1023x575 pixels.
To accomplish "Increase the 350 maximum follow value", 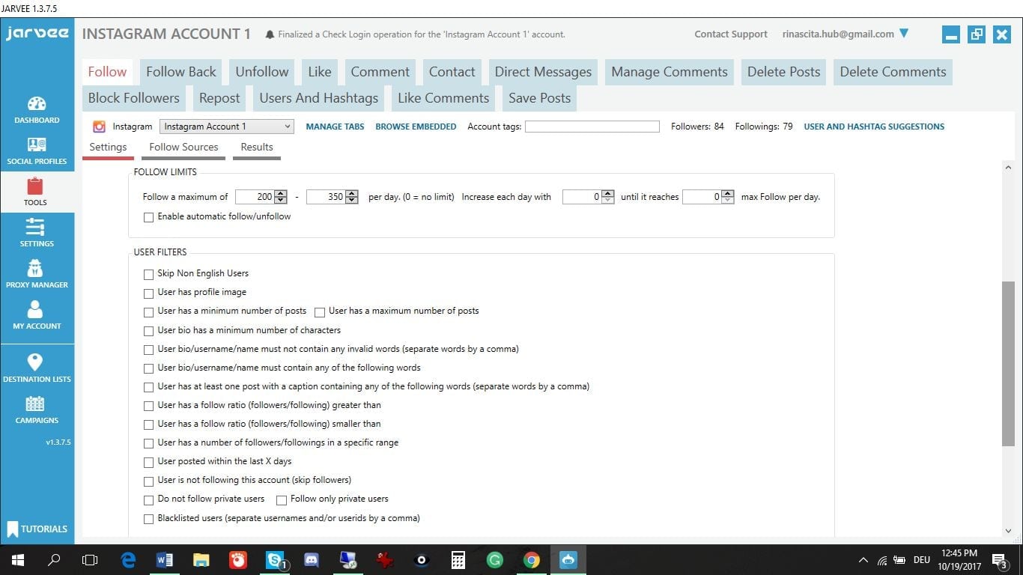I will coord(352,194).
